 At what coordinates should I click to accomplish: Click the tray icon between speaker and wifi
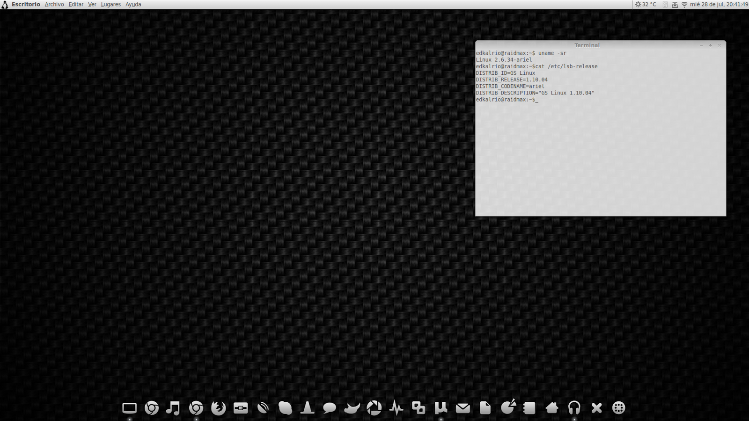point(675,4)
